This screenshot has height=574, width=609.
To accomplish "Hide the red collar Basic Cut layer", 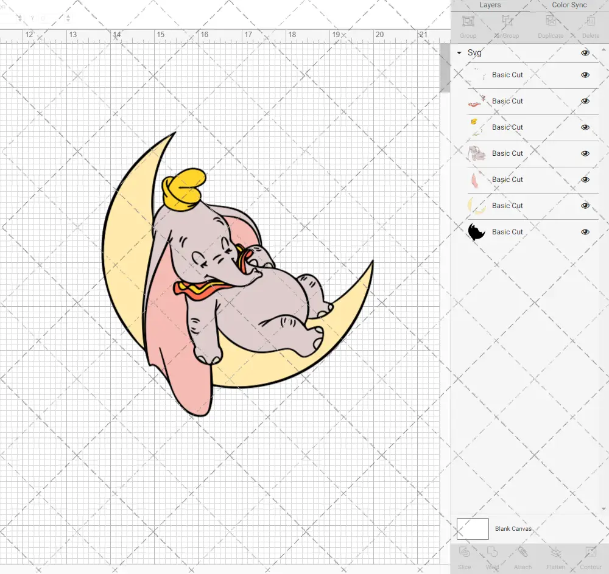I will tap(585, 101).
